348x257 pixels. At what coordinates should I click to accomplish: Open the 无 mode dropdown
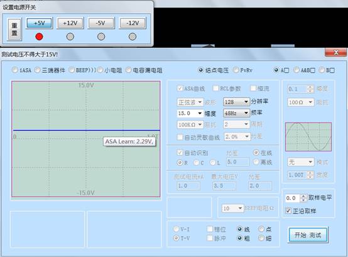coord(301,162)
